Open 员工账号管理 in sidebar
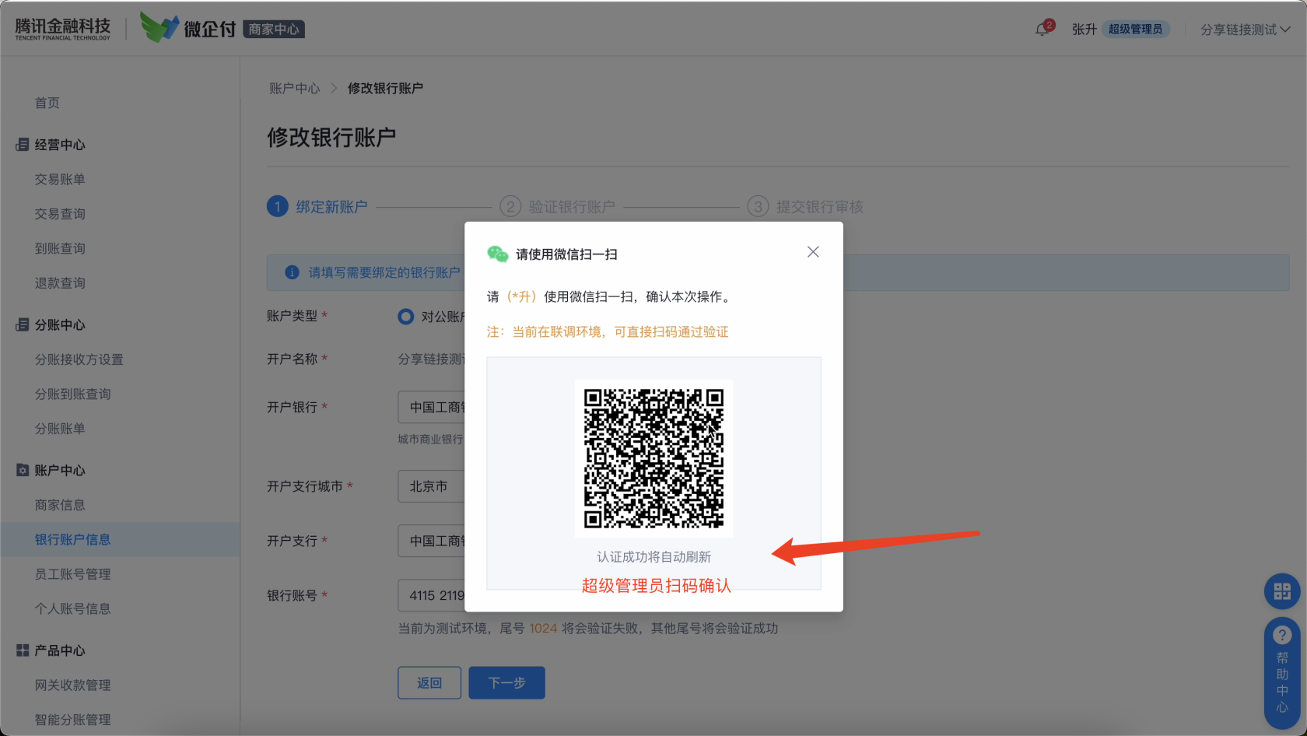 click(x=72, y=574)
